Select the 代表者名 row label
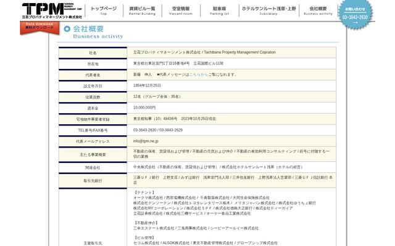 pos(93,75)
